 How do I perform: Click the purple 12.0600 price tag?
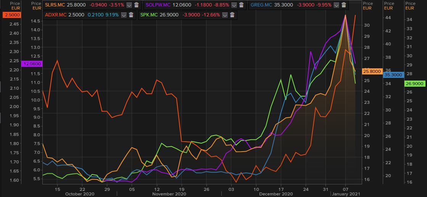click(32, 64)
